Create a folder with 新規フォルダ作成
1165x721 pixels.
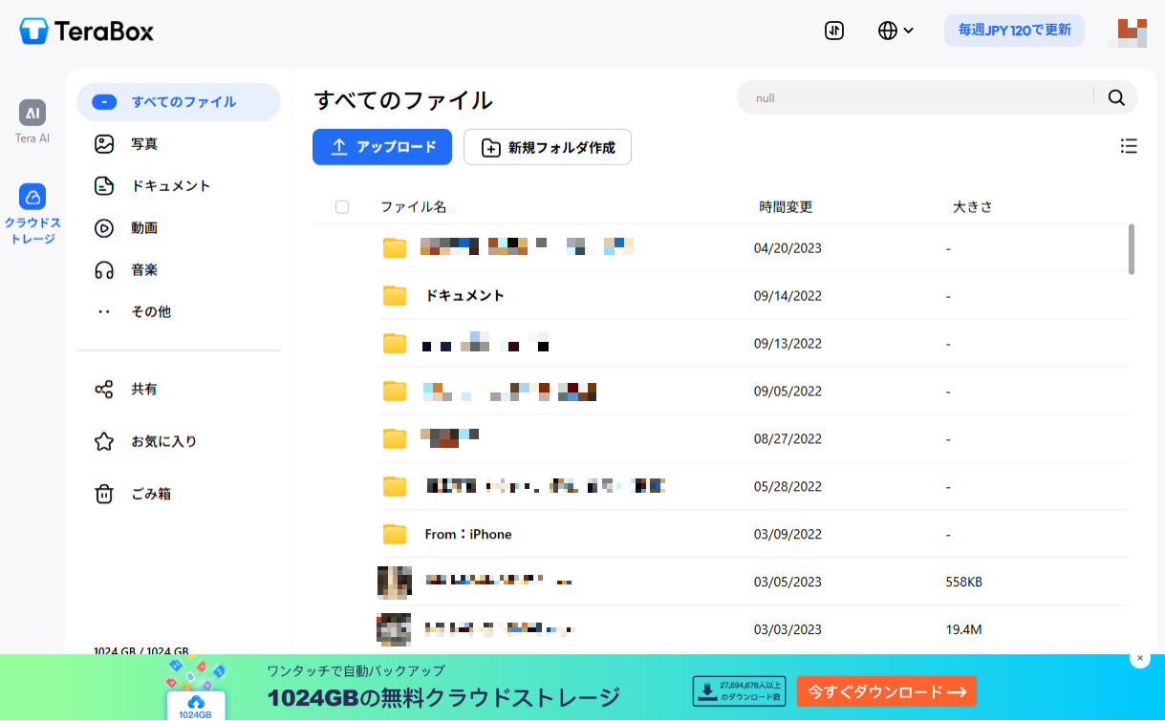pos(547,146)
